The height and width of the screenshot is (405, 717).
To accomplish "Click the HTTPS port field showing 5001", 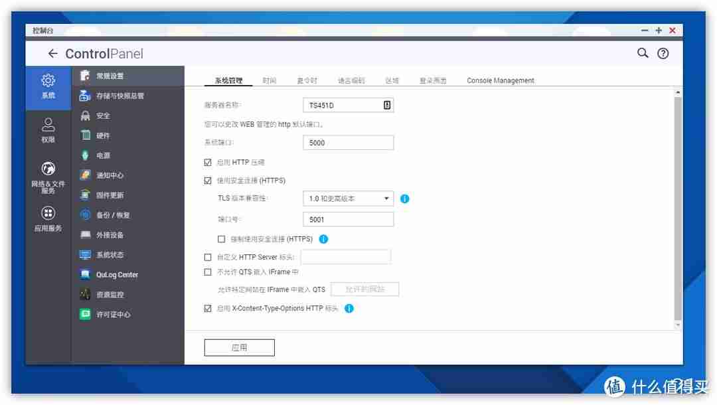I will pos(348,219).
